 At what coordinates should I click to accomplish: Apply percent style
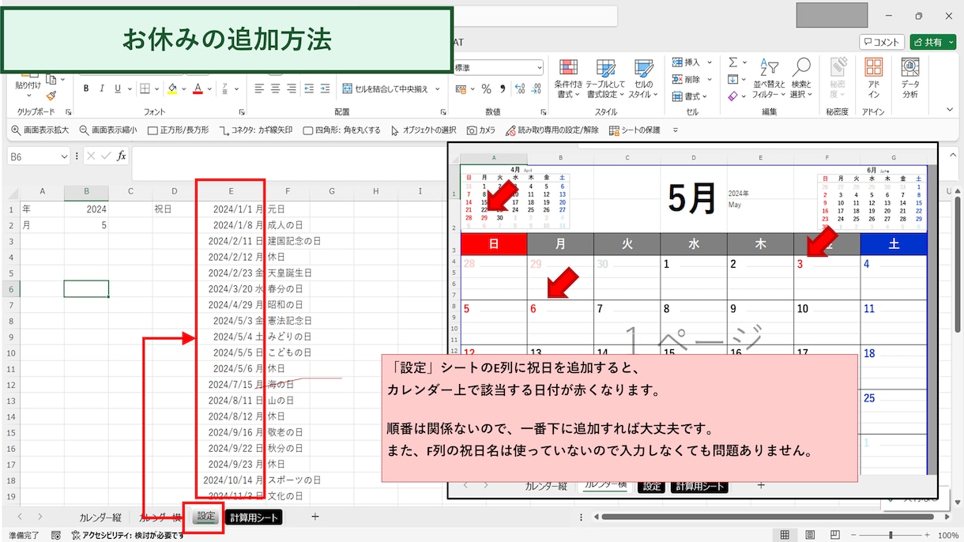coord(487,88)
